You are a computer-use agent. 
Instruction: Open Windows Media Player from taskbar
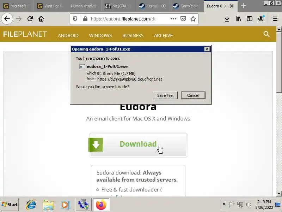(x=65, y=205)
